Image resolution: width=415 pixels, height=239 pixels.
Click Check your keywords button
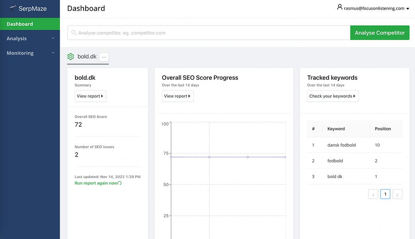333,96
